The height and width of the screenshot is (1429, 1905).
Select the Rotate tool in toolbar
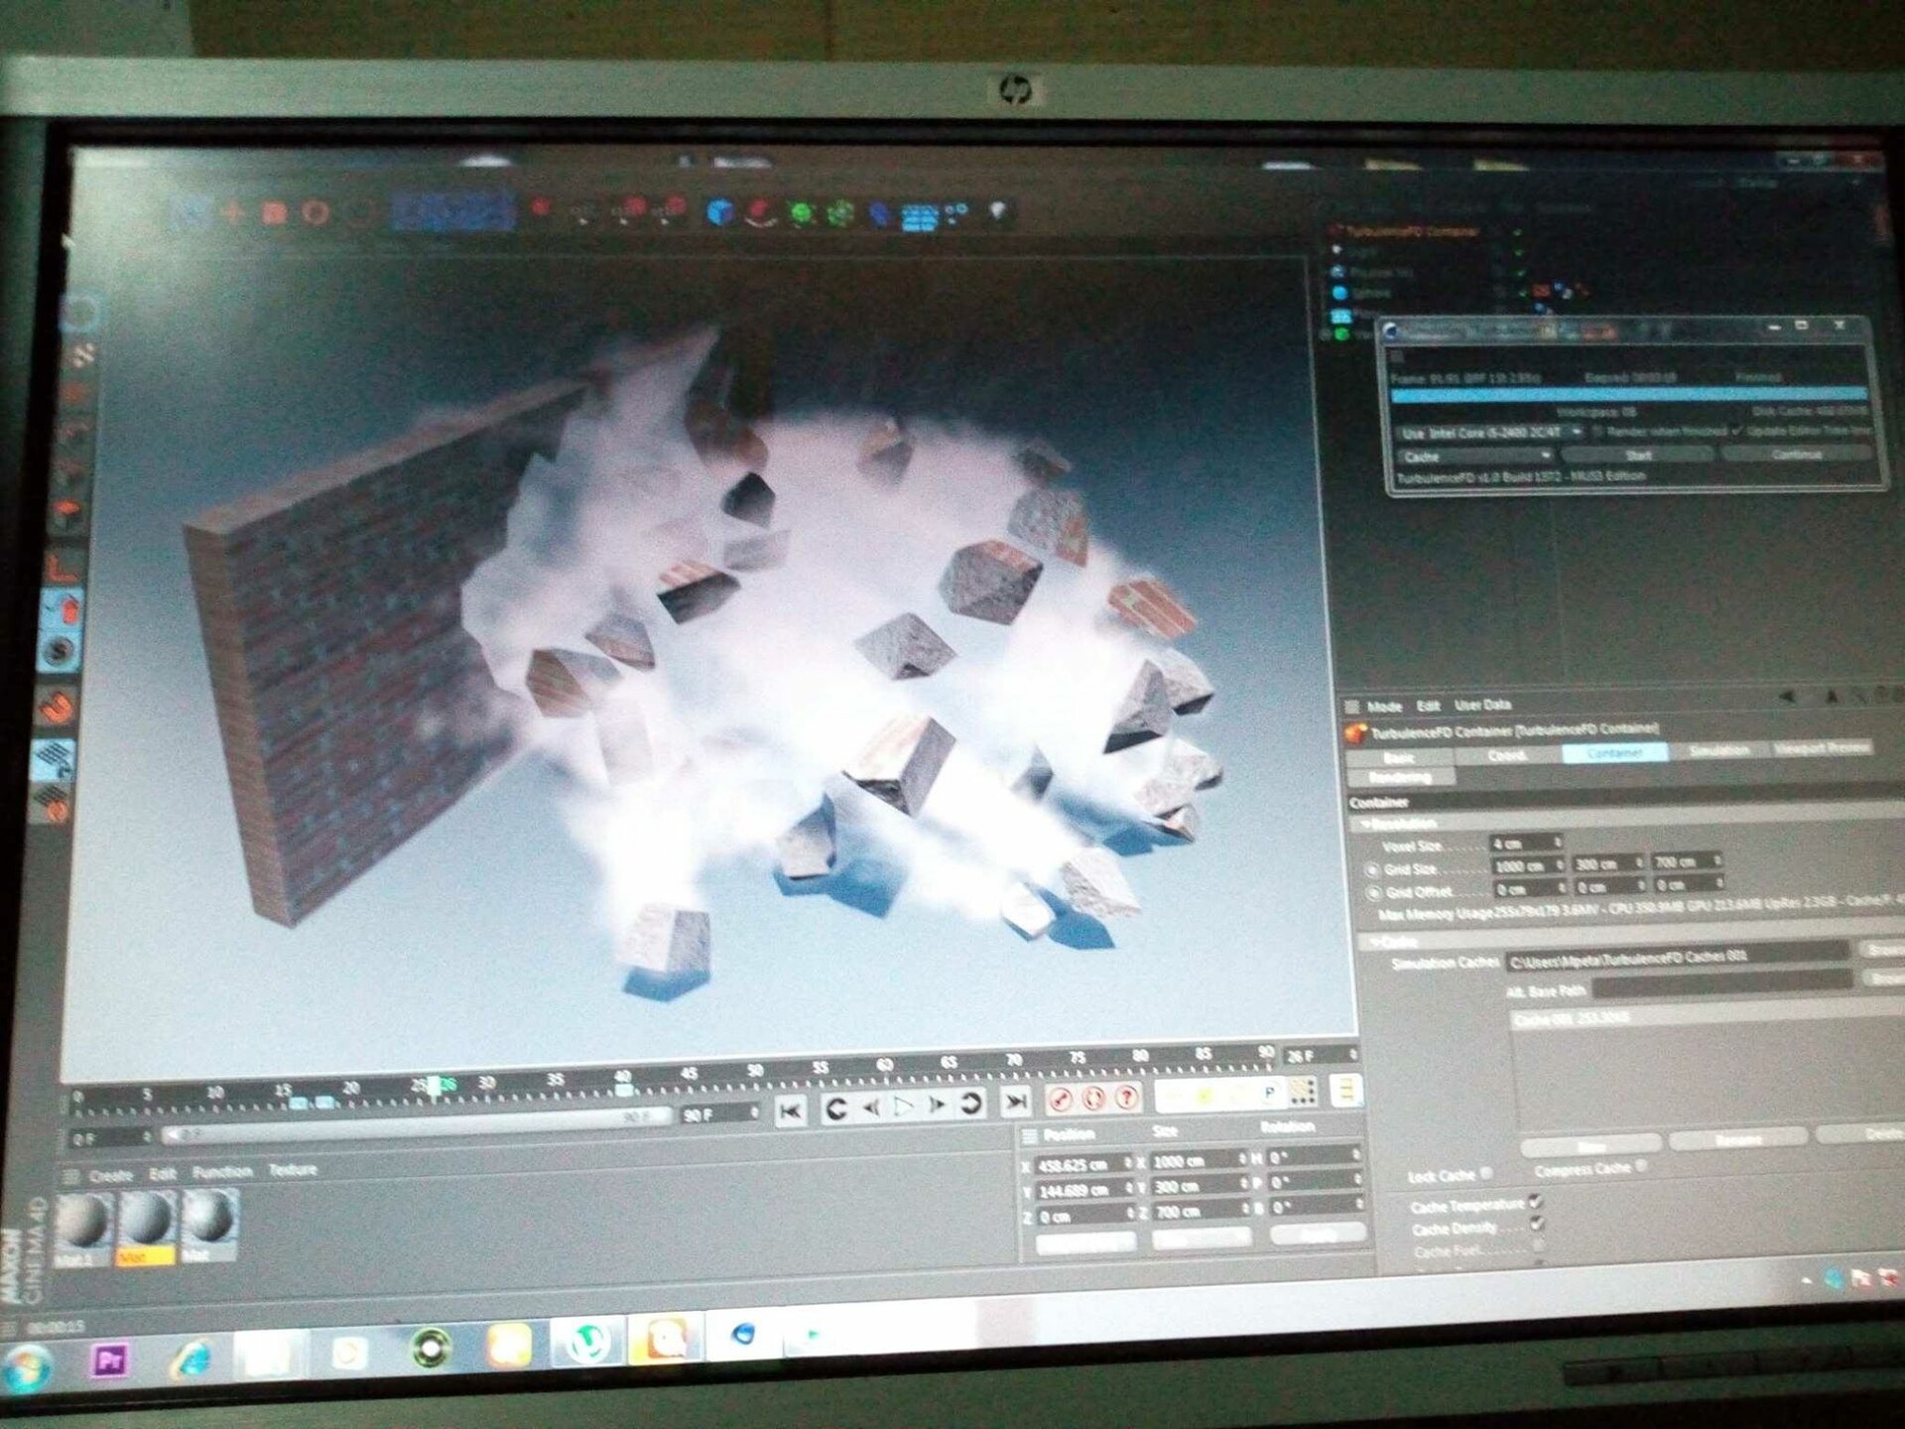coord(315,212)
